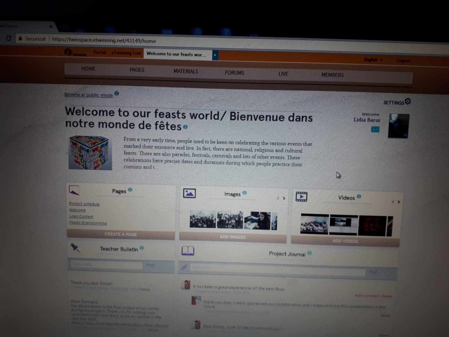Click the info icon beside Videos heading
This screenshot has width=449, height=337.
coord(359,196)
